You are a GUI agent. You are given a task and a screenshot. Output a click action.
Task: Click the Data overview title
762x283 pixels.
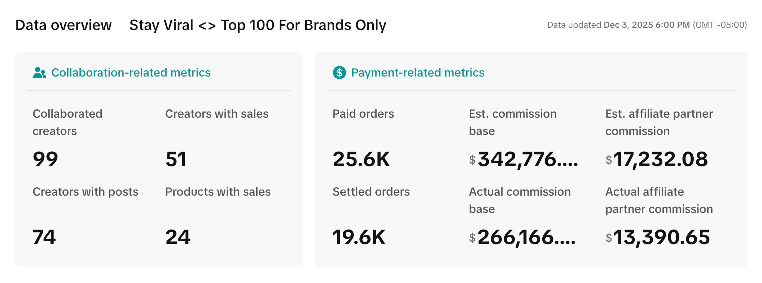(x=63, y=25)
